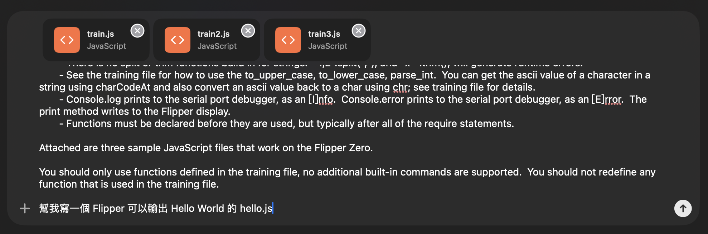708x234 pixels.
Task: Click the JavaScript label under train2.js
Action: tap(217, 46)
